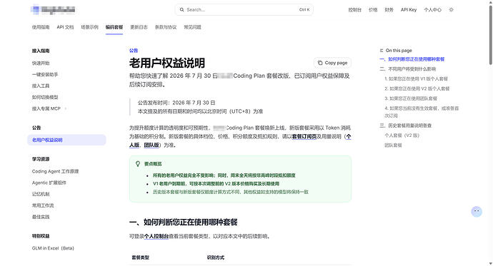Switch to the 场景示例 tab
Image resolution: width=493 pixels, height=266 pixels.
point(89,27)
